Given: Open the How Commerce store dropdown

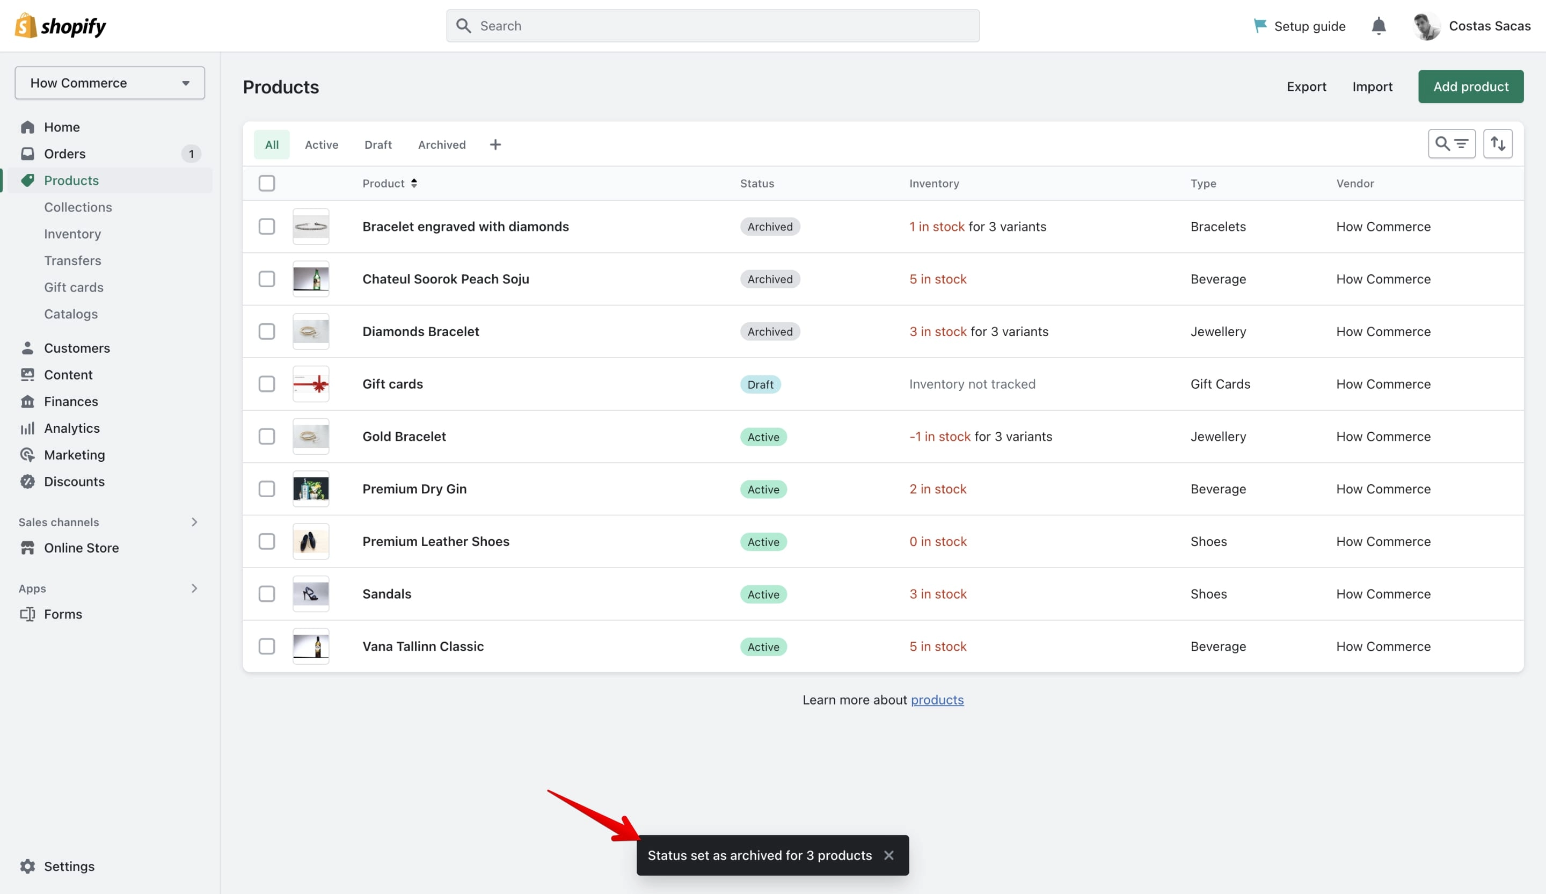Looking at the screenshot, I should [110, 83].
